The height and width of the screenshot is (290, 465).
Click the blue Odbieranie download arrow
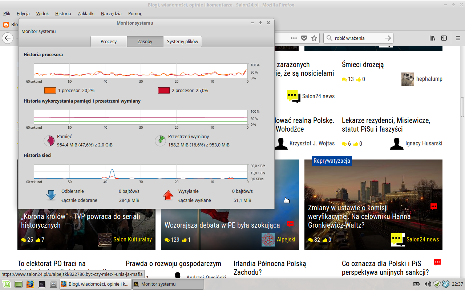tap(51, 195)
